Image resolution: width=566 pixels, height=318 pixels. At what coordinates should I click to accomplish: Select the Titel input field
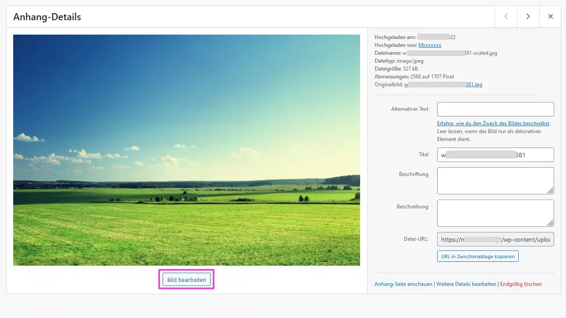(495, 155)
